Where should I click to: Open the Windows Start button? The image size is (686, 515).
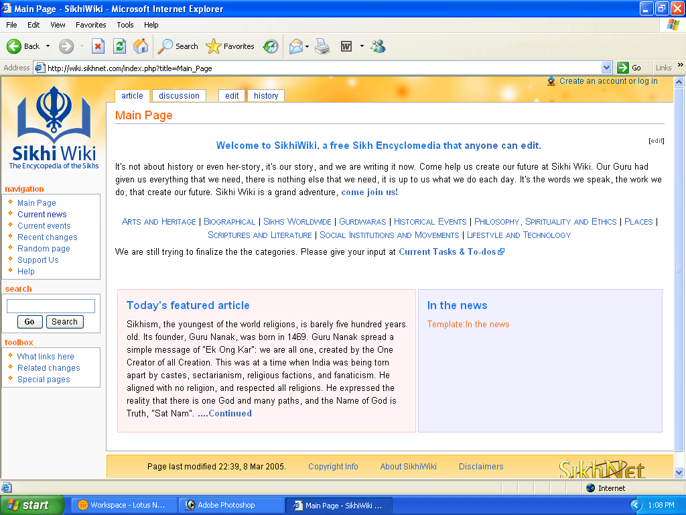(x=32, y=505)
